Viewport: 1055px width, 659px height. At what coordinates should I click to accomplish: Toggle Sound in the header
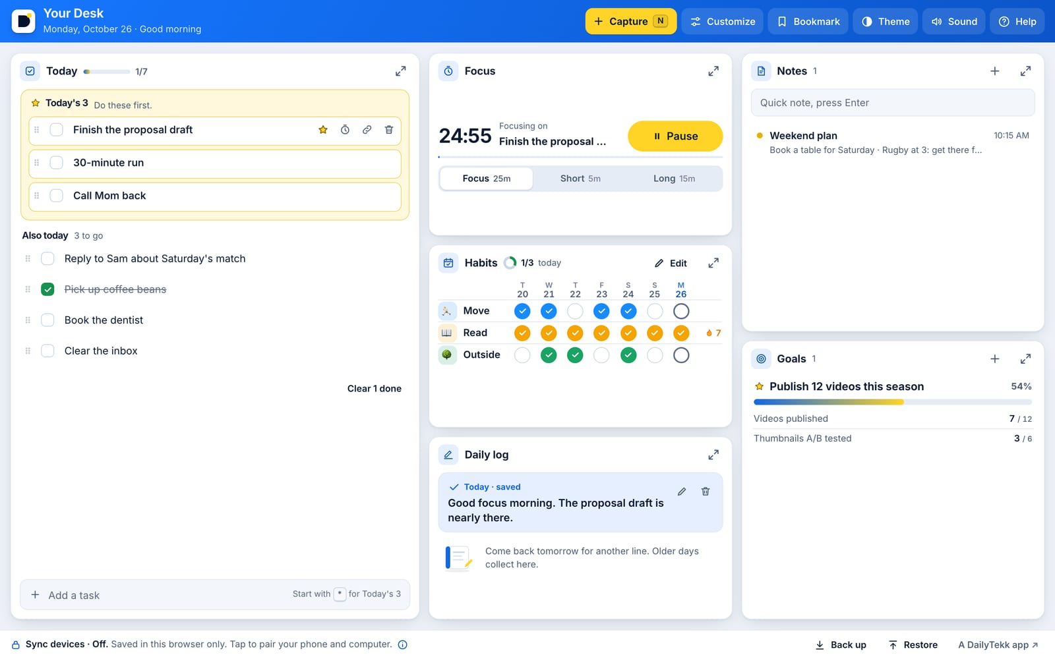point(954,22)
